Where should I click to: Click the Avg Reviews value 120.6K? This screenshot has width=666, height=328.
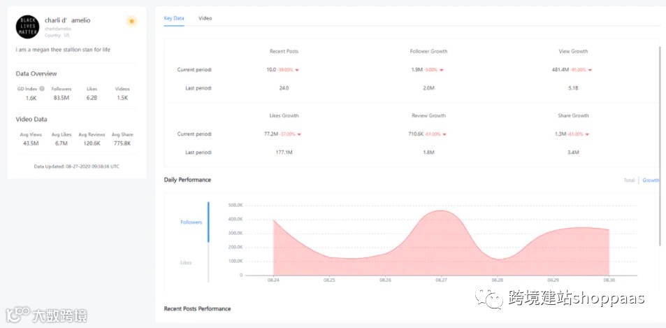92,143
